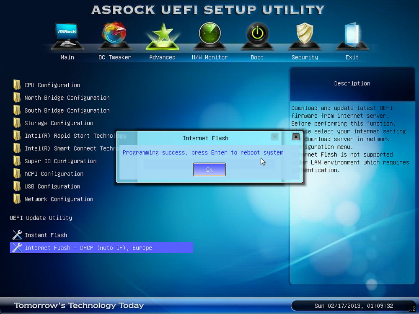
Task: Click wrench icon beside Instant Flash
Action: pyautogui.click(x=17, y=235)
